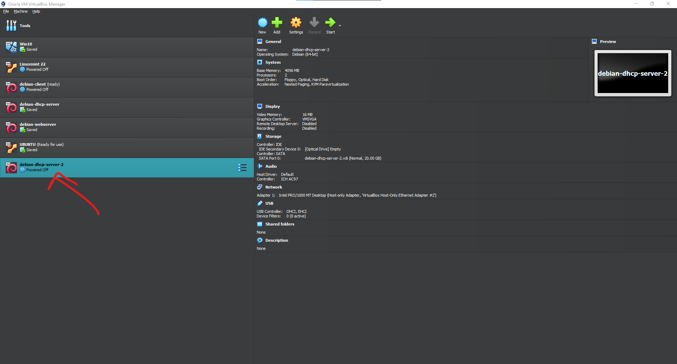The height and width of the screenshot is (364, 677).
Task: Click the Win10 machine icon
Action: (x=11, y=47)
